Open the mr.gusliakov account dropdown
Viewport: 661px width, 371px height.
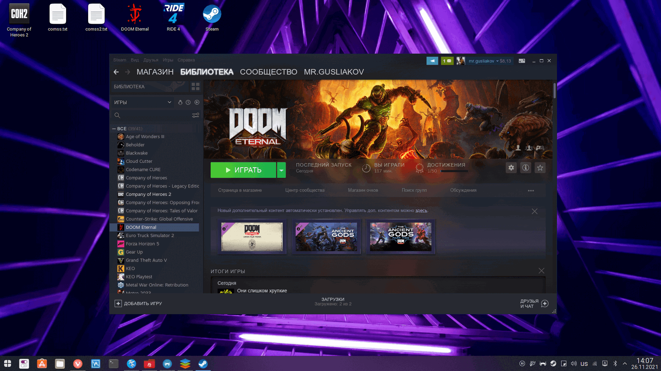point(490,61)
